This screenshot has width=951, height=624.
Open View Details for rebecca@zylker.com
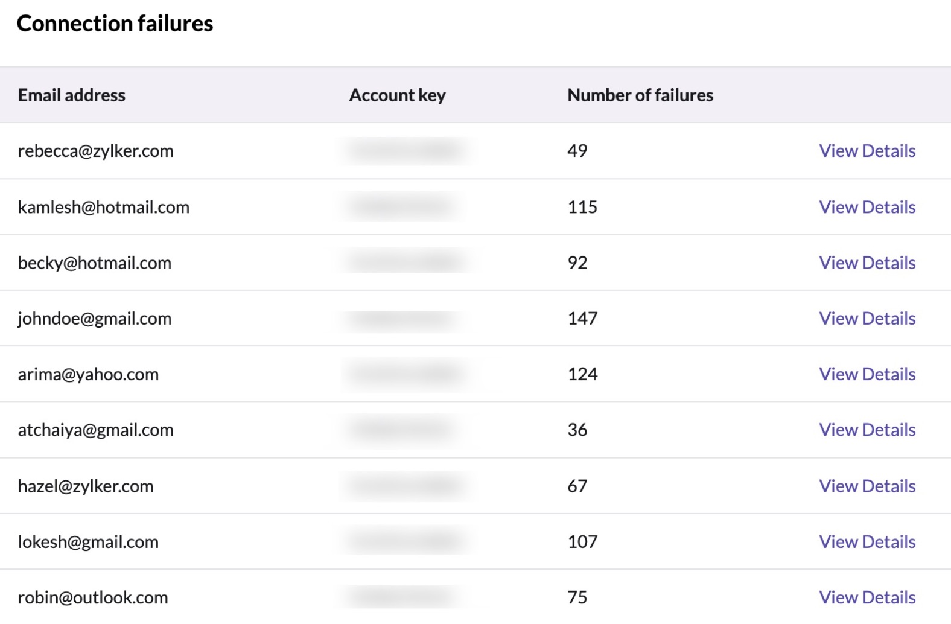(867, 151)
